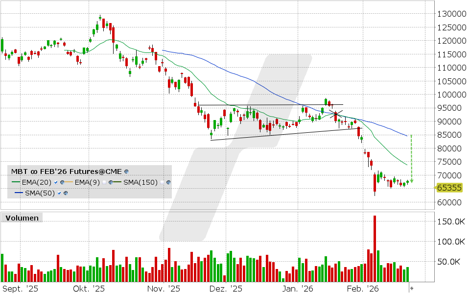Click the Jan. '26 date label
470x294 pixels.
pyautogui.click(x=299, y=289)
